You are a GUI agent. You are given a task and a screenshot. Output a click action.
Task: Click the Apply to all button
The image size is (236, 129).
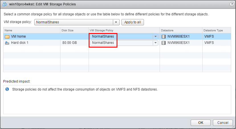pos(133,22)
